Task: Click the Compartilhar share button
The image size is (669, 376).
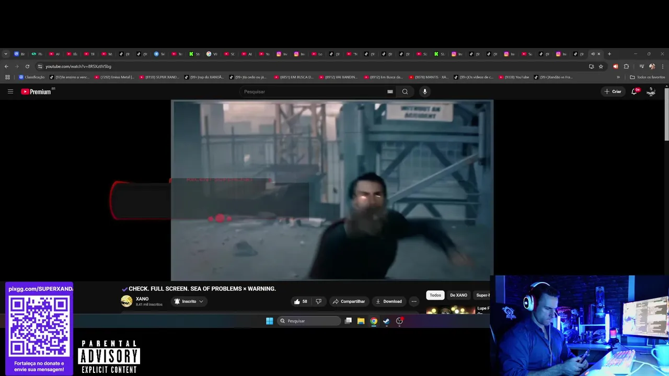Action: 349,301
